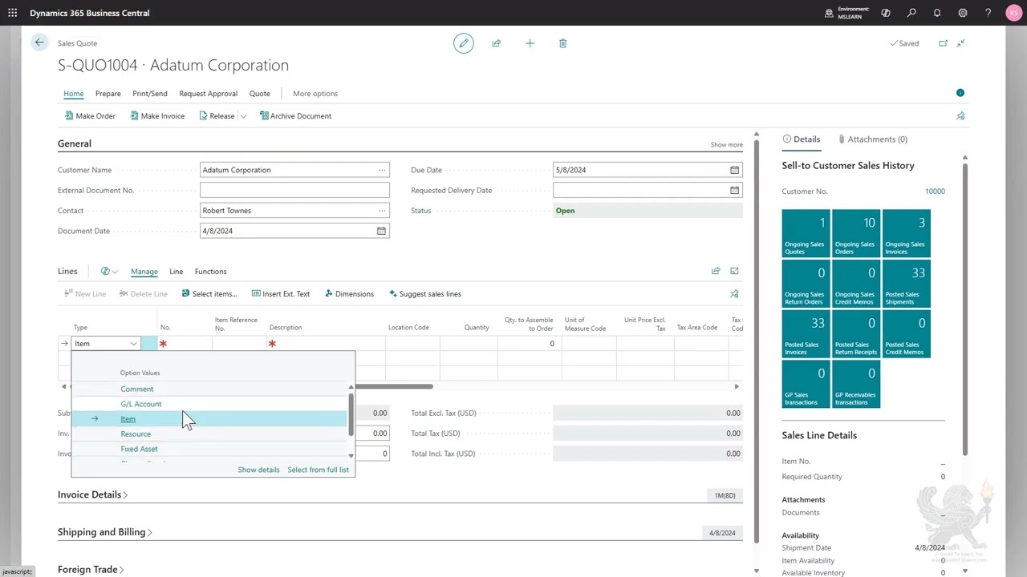Select the Resource option value
The width and height of the screenshot is (1027, 577).
point(136,434)
